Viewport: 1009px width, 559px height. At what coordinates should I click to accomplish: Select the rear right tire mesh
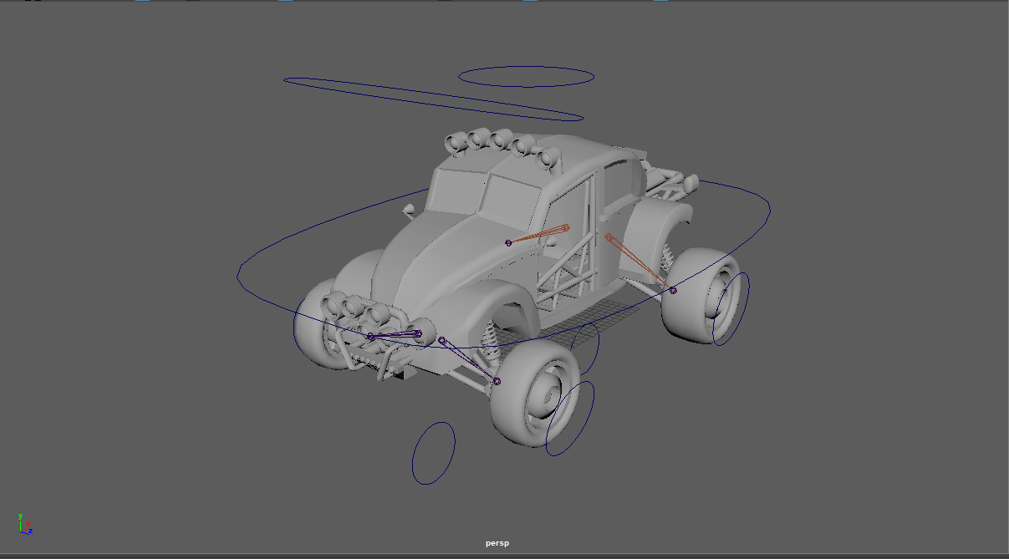pyautogui.click(x=694, y=297)
